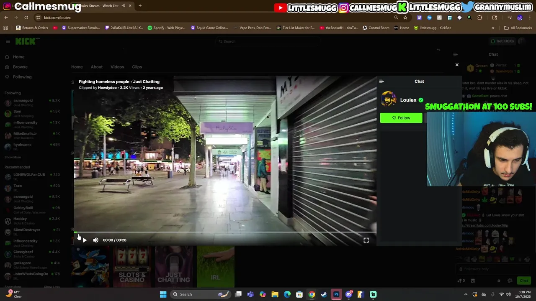
Task: Open recommended channel JohnWhatsGoingOn
Action: [x=33, y=275]
